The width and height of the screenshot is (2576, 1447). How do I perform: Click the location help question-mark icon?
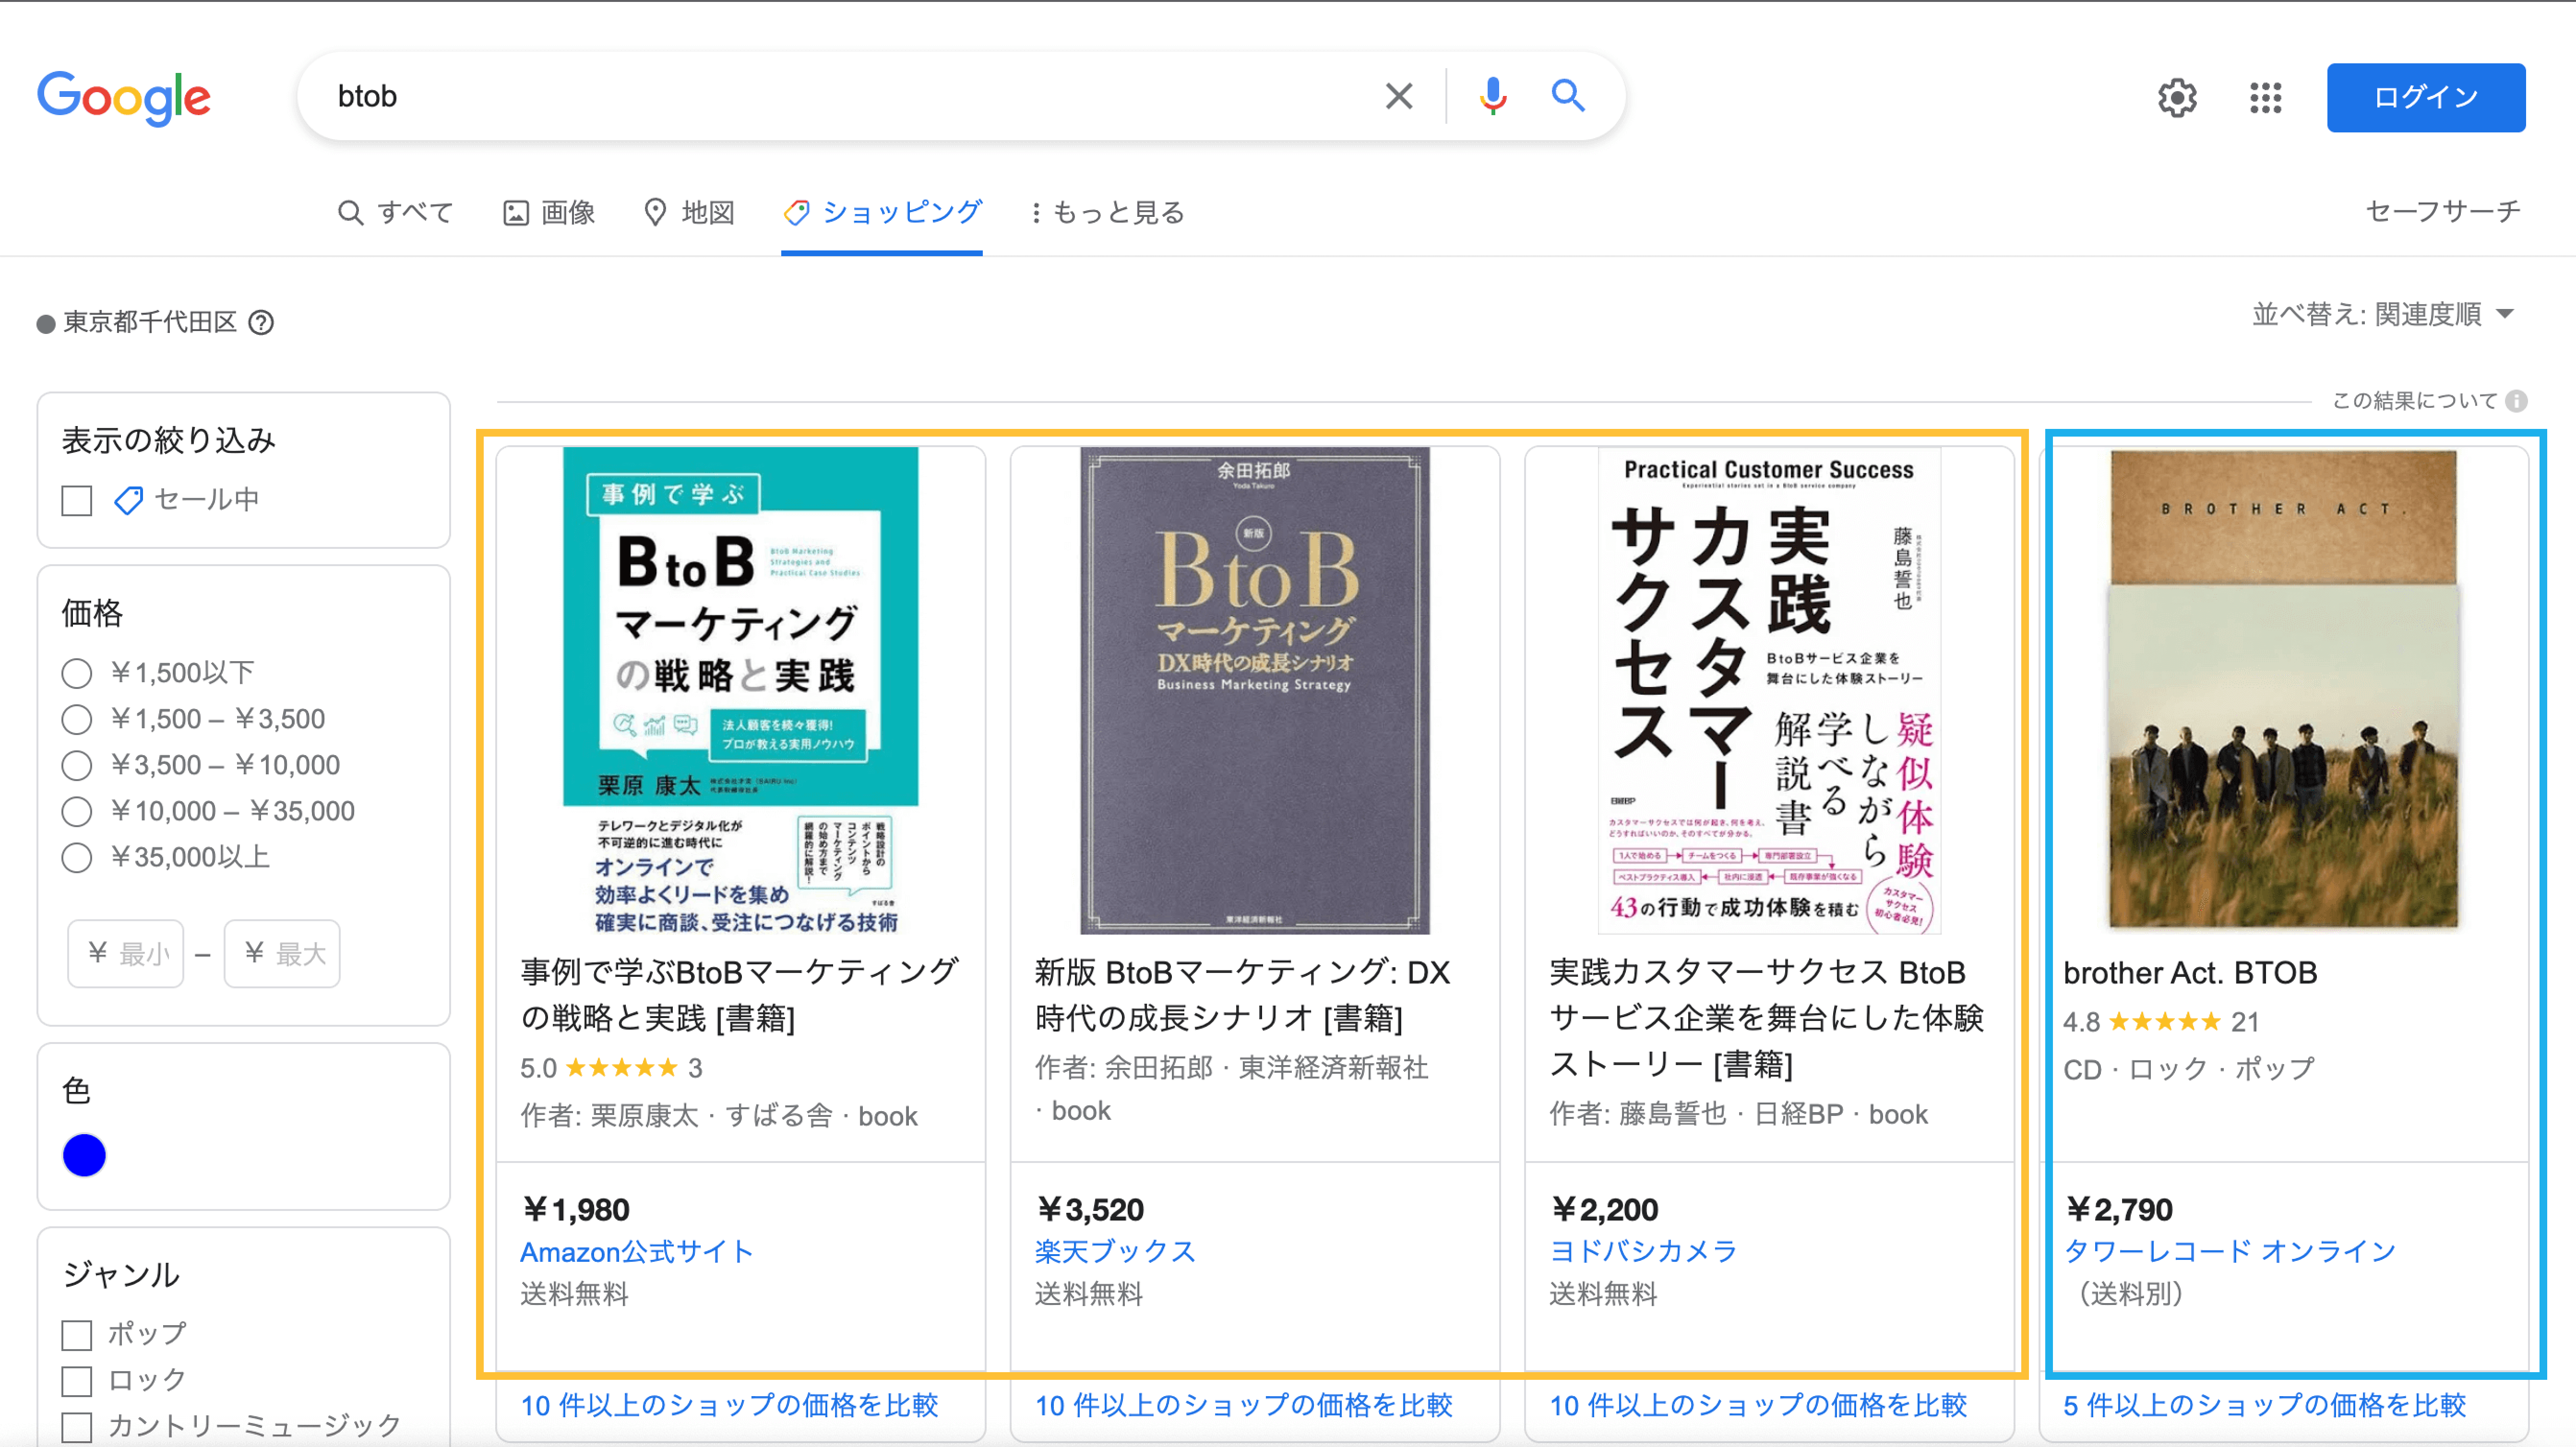click(261, 322)
